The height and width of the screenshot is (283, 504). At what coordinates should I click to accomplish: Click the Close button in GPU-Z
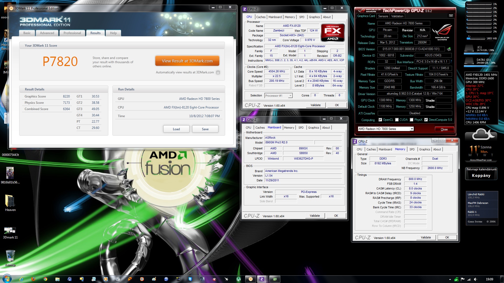point(444,129)
